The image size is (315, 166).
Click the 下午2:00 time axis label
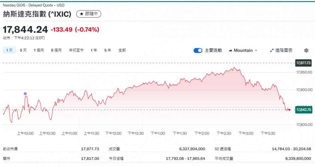202,134
